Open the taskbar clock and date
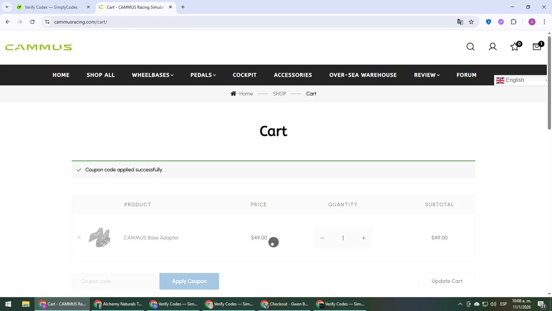The image size is (552, 311). 521,304
